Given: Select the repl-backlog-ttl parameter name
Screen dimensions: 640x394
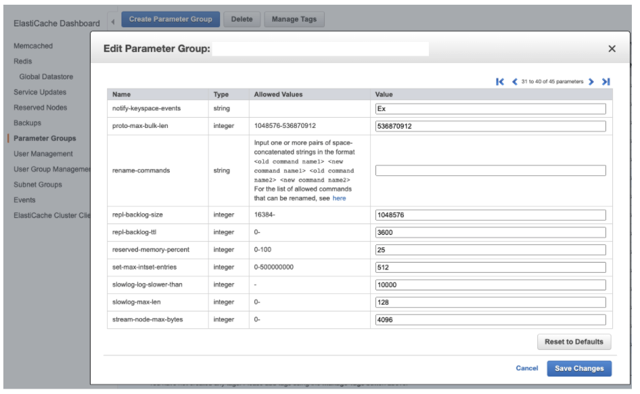Looking at the screenshot, I should click(134, 232).
